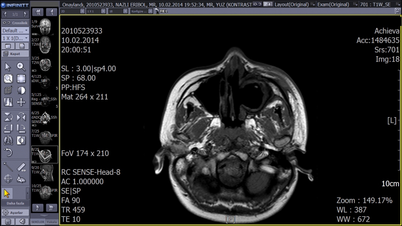Open the 1 X 1(D... layout dropdown
The height and width of the screenshot is (226, 402).
[x=15, y=38]
